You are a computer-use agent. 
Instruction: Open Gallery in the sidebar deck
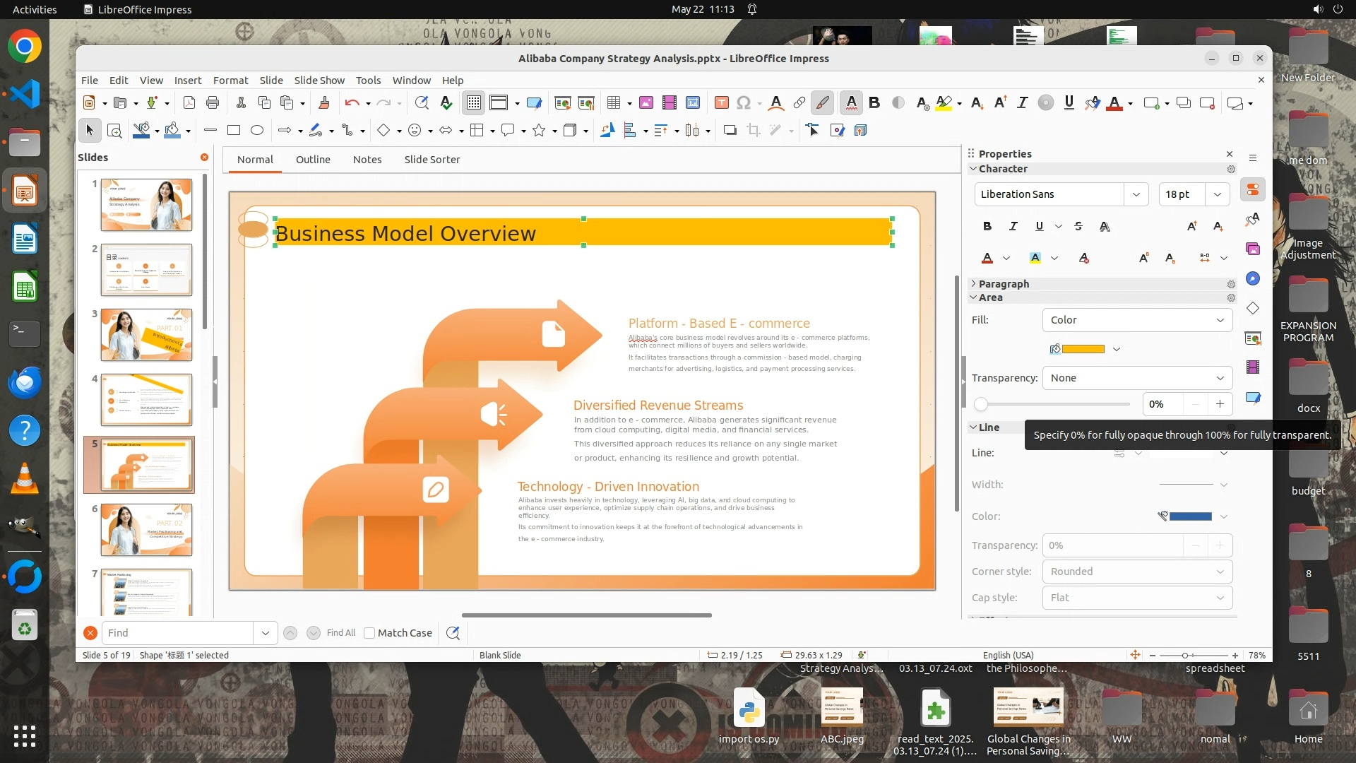tap(1253, 249)
